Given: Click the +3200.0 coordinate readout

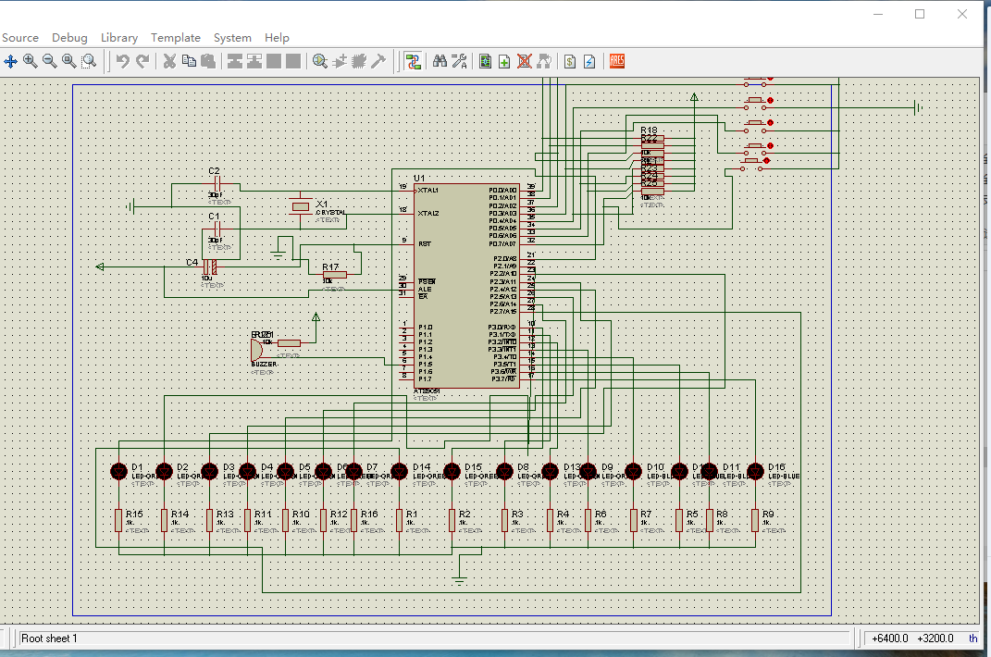Looking at the screenshot, I should pyautogui.click(x=935, y=638).
